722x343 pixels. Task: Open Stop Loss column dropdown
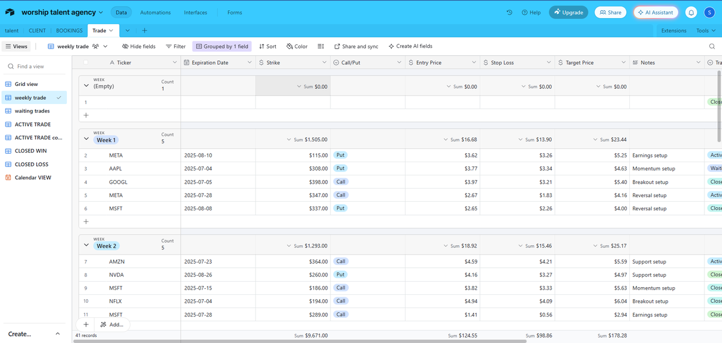coord(549,62)
